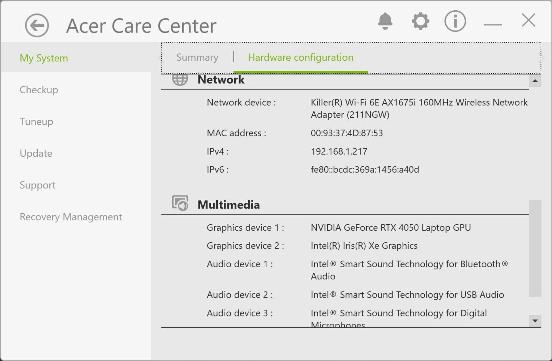Select the IPv6 value fe80::bcdc:369a:1456:a40d
The image size is (552, 361).
365,169
